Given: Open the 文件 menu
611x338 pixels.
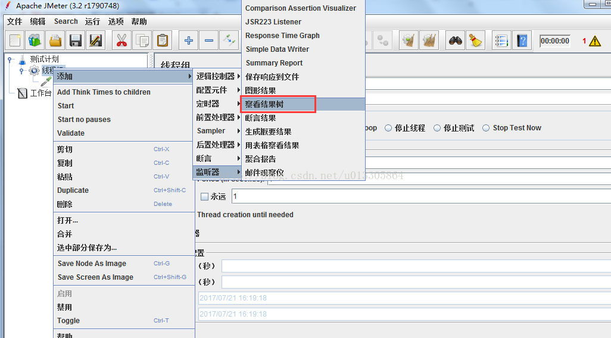Looking at the screenshot, I should click(15, 21).
